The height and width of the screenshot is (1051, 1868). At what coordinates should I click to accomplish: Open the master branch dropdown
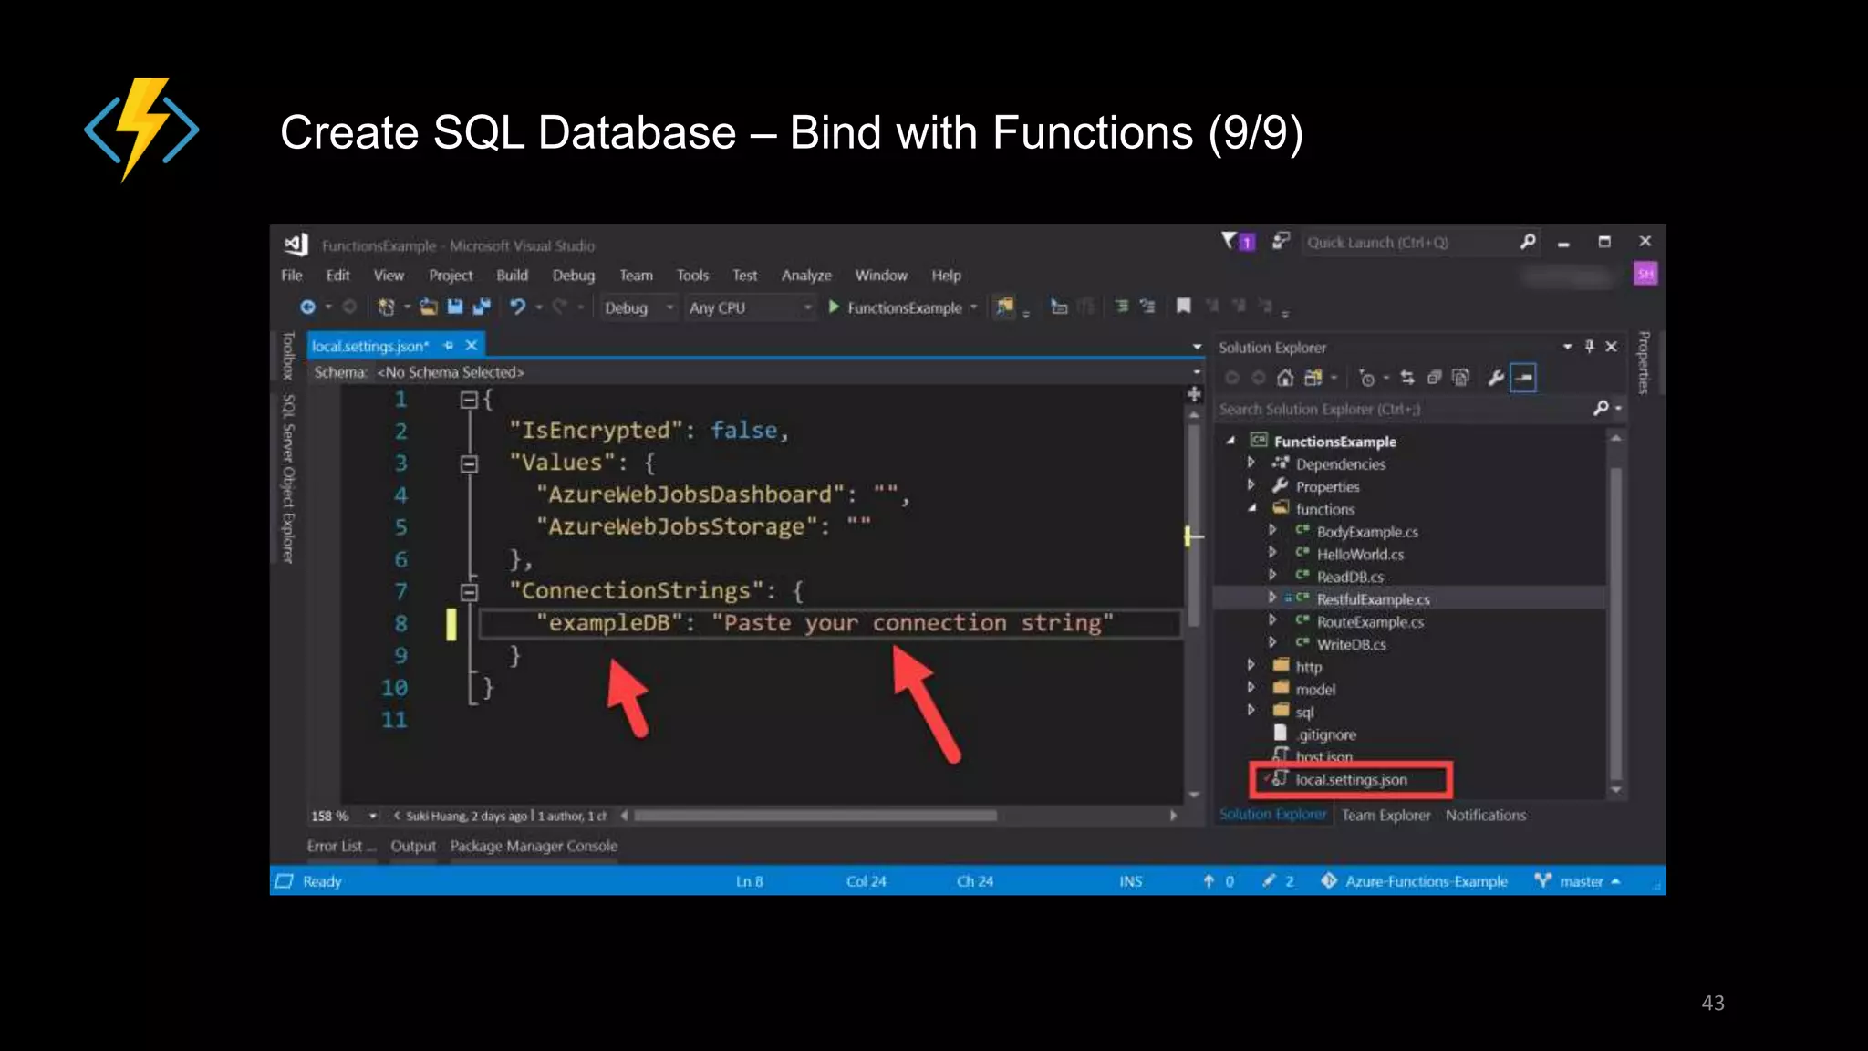[1578, 880]
